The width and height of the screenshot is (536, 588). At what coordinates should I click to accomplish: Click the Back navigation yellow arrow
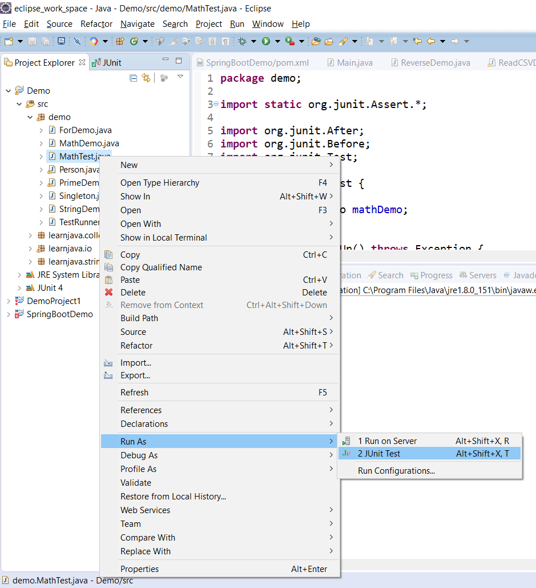(432, 41)
